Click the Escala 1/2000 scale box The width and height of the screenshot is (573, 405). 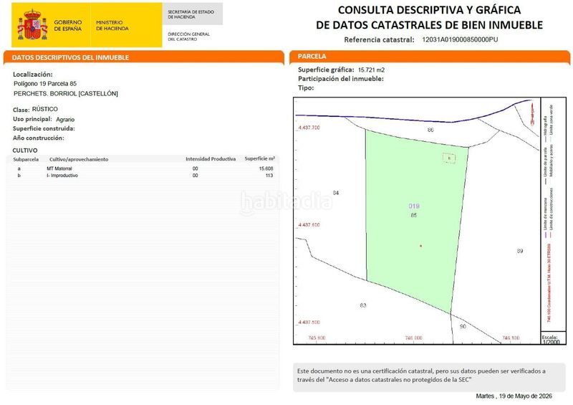click(x=553, y=339)
